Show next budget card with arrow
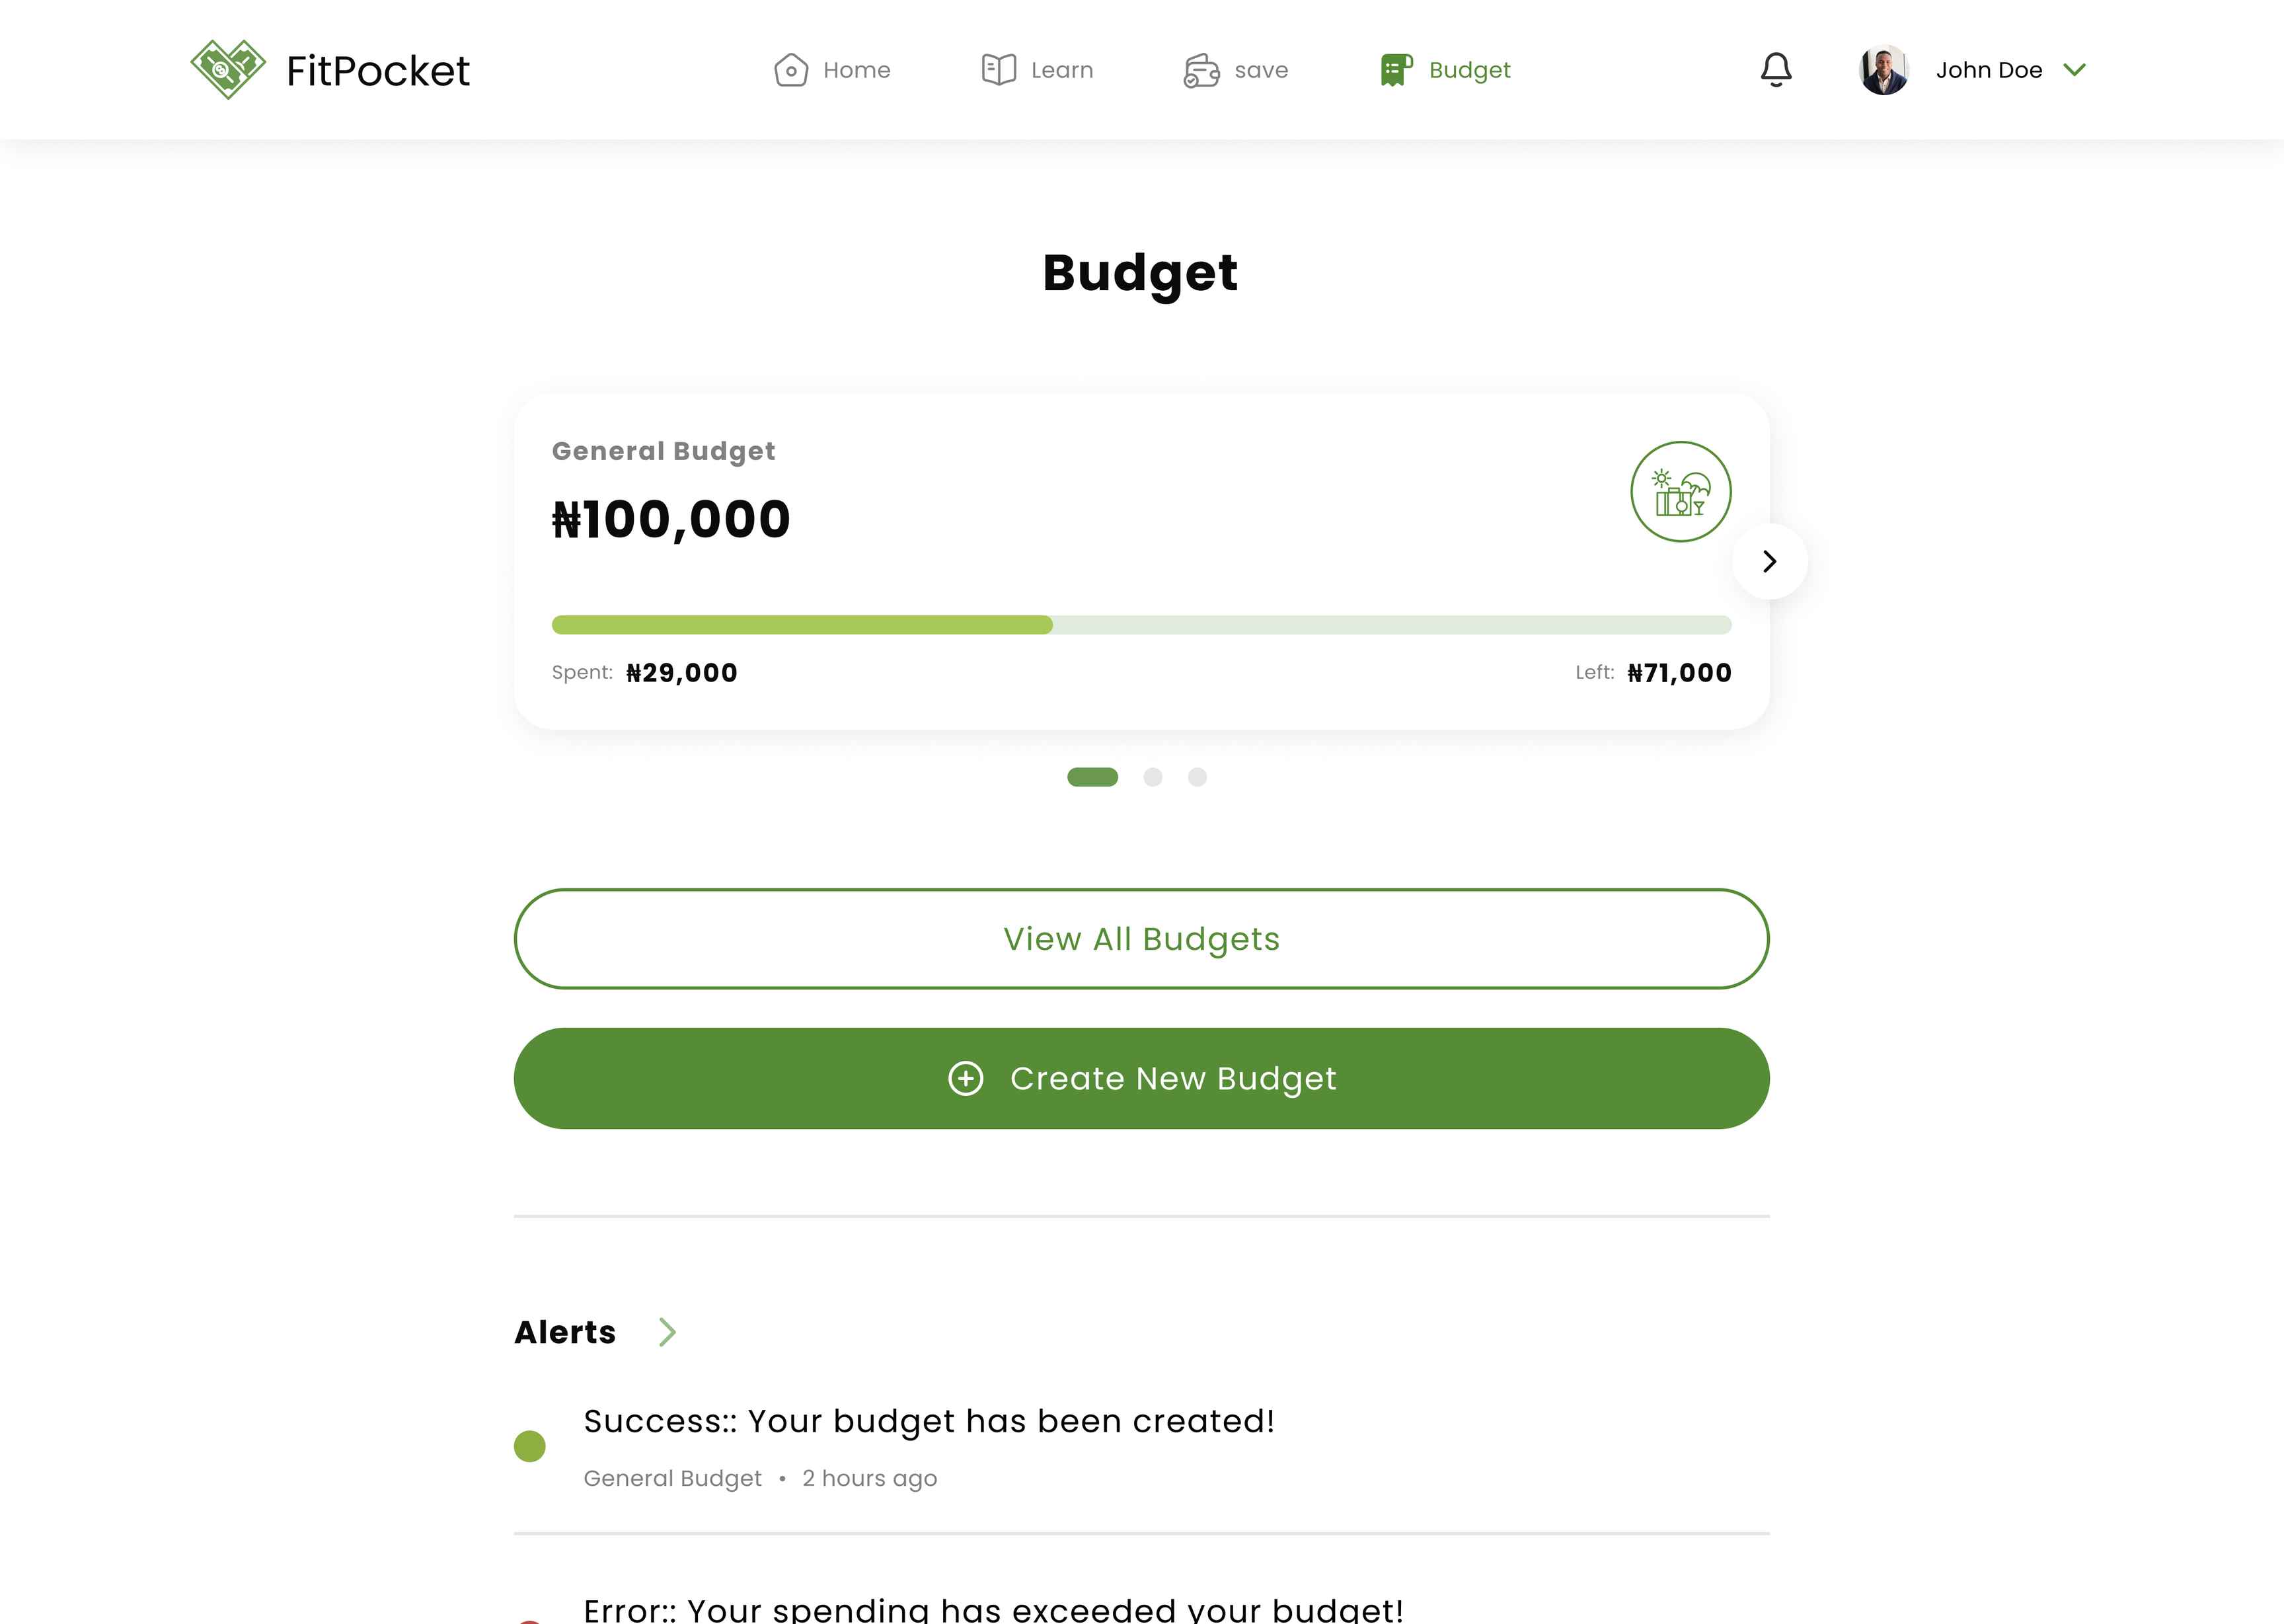This screenshot has height=1624, width=2284. [1769, 561]
